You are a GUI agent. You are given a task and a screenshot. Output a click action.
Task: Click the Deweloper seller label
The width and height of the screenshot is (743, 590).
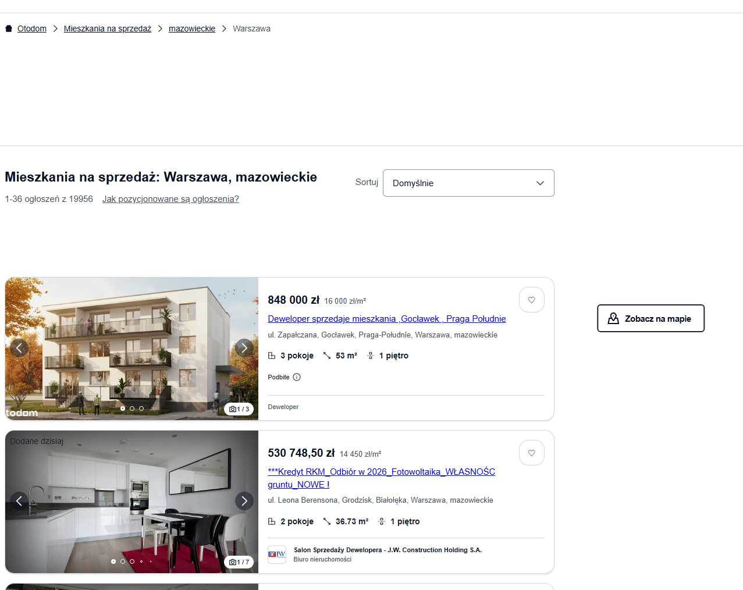(x=283, y=407)
